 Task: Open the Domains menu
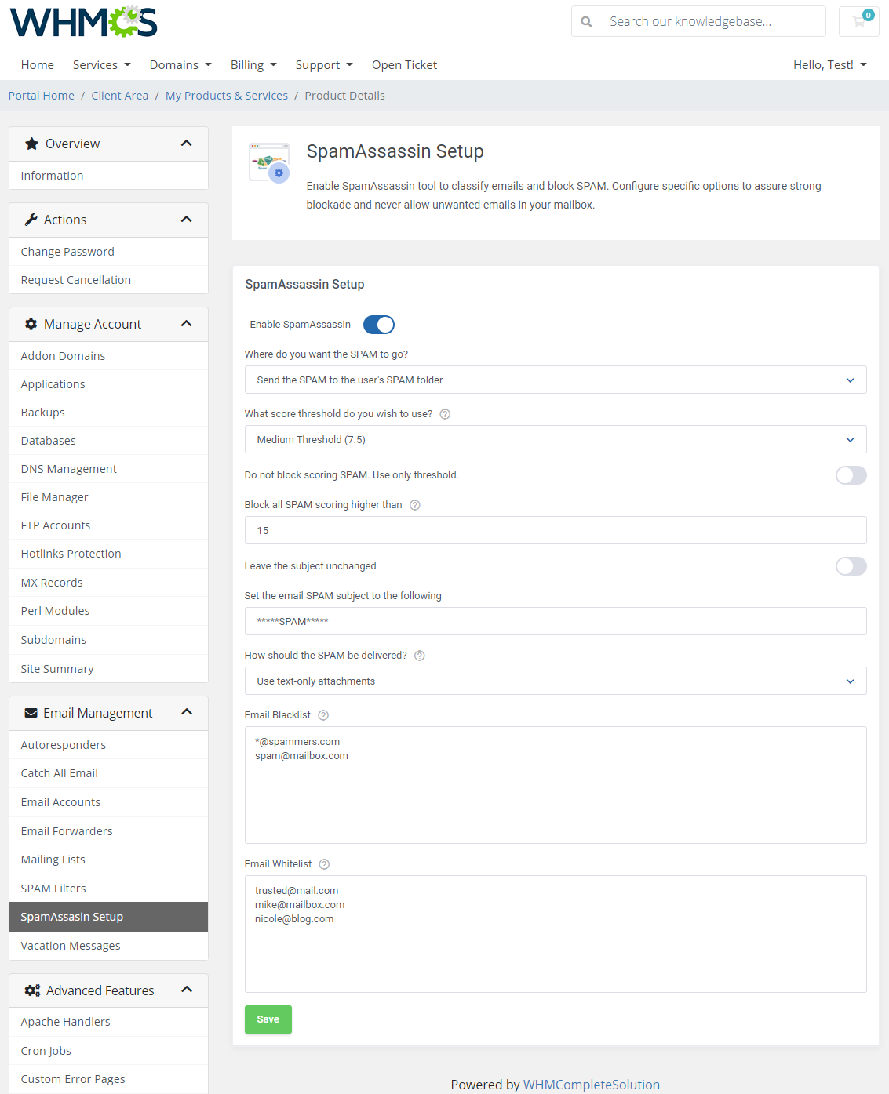[x=180, y=64]
